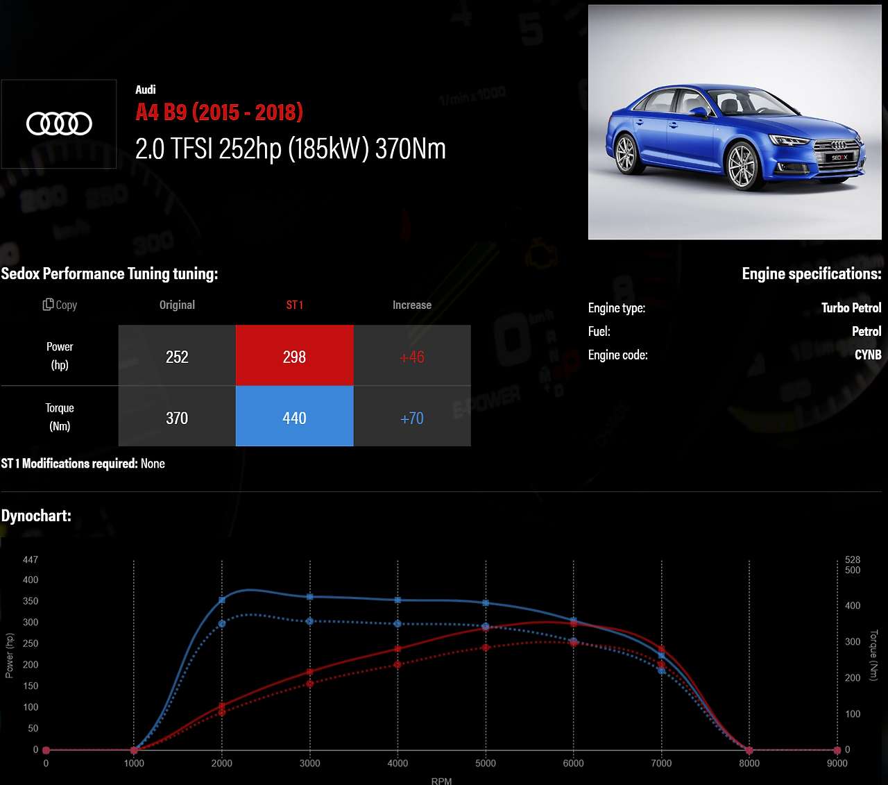Click solid blue torque point at 2000 RPM

point(222,600)
